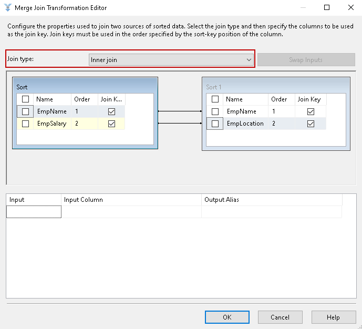Click the Order column header in Sort panel
The height and width of the screenshot is (329, 362).
[x=85, y=99]
